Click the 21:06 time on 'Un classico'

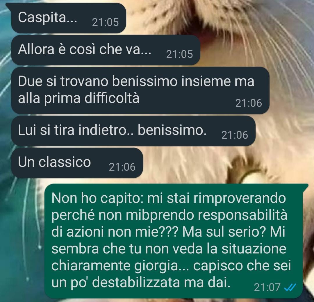pyautogui.click(x=122, y=167)
